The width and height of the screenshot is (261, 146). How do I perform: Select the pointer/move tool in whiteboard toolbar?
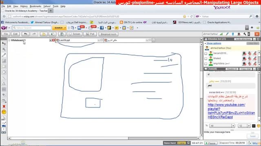coord(4,43)
